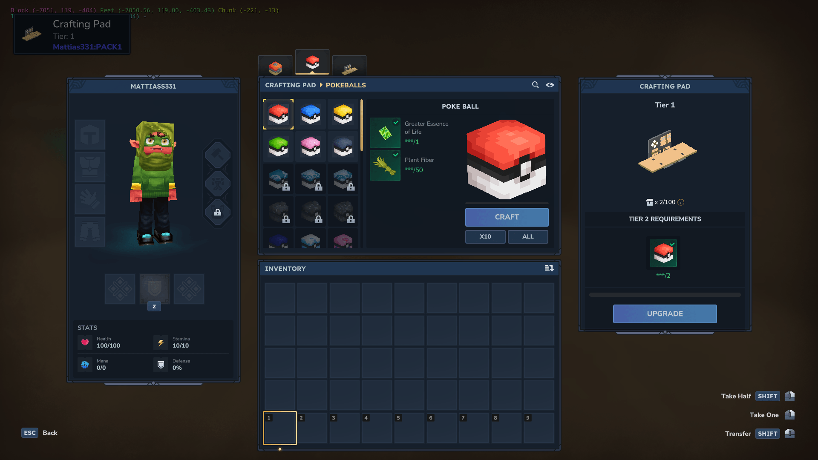Screen dimensions: 818x460
Task: Click the UPGRADE button
Action: point(665,313)
